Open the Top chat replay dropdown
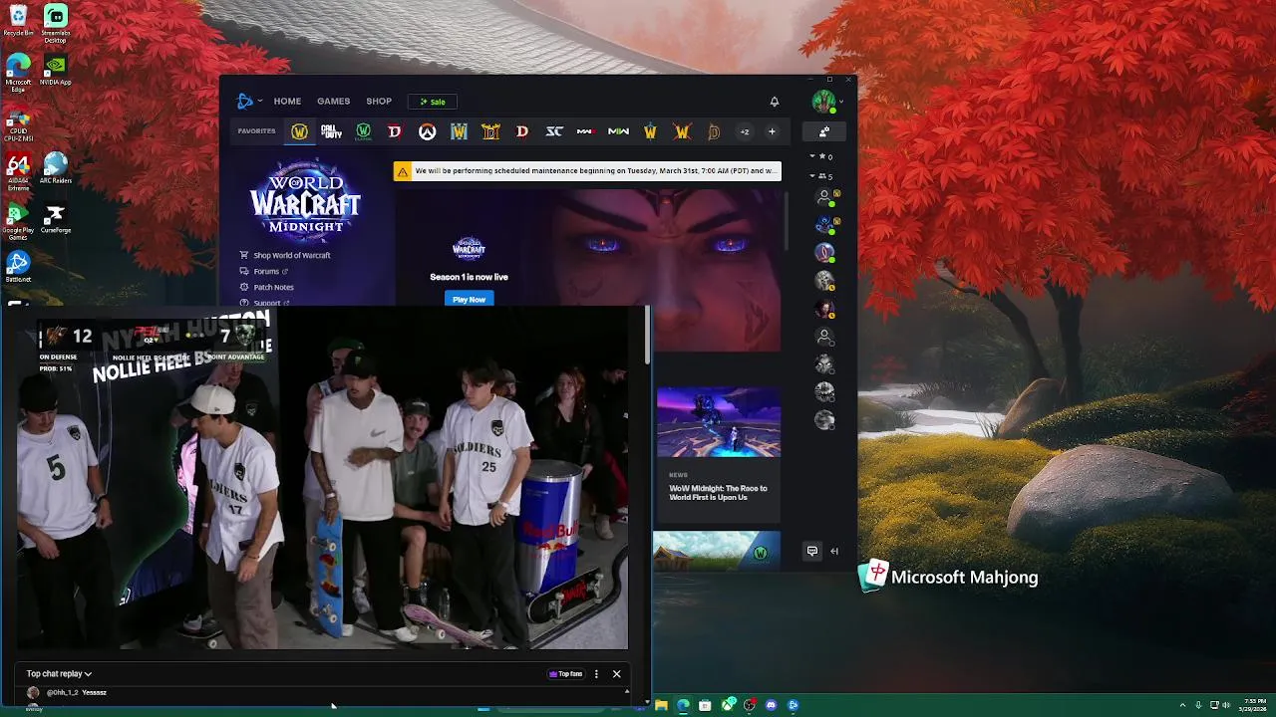1276x717 pixels. click(x=59, y=674)
